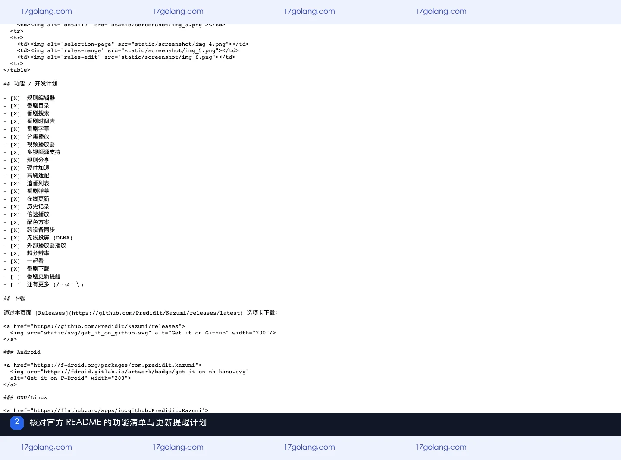
Task: Click the "get-it-on-zh-hans.svg" image source line
Action: point(129,372)
